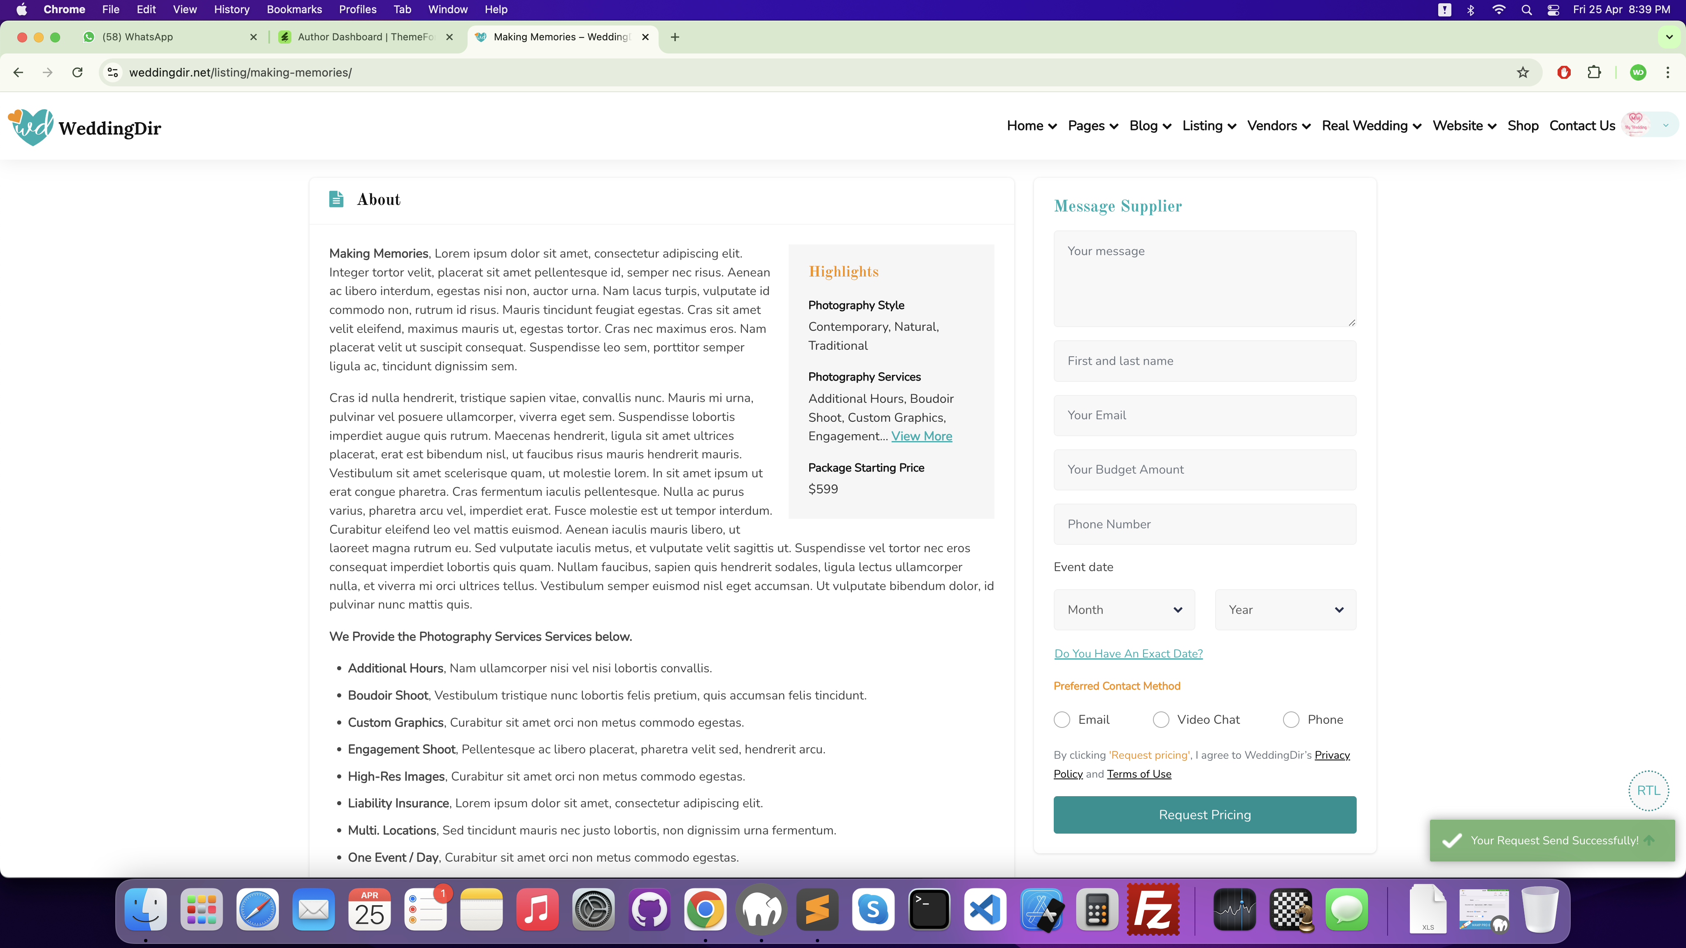Choose Phone as preferred contact method
This screenshot has height=948, width=1686.
point(1291,720)
